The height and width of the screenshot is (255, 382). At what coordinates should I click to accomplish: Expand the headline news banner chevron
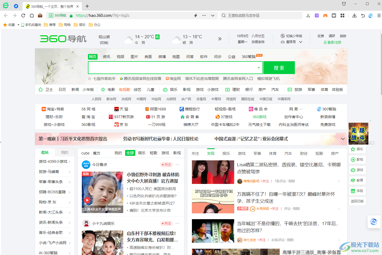pos(343,139)
